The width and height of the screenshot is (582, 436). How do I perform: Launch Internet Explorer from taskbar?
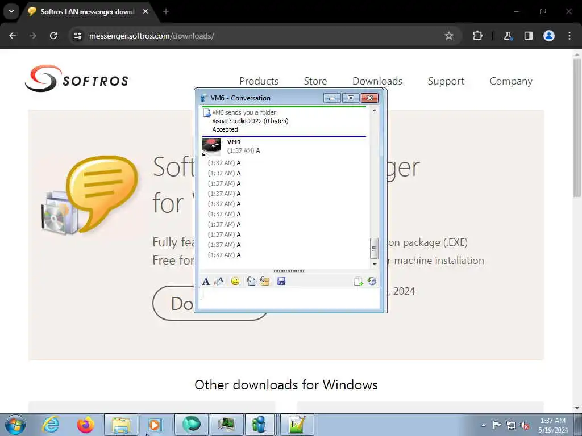51,425
